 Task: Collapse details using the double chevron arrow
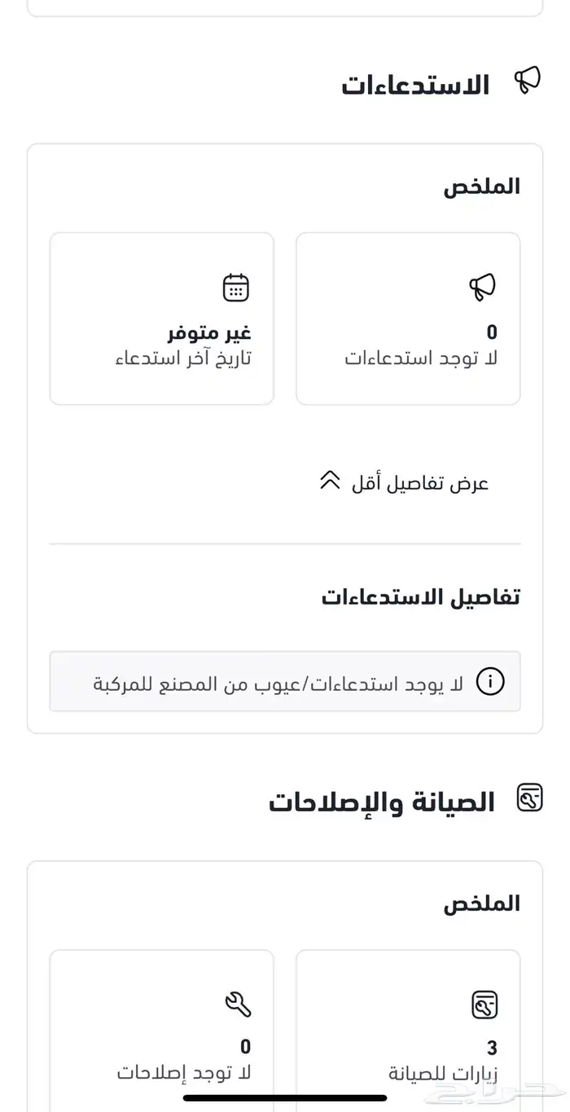tap(330, 481)
